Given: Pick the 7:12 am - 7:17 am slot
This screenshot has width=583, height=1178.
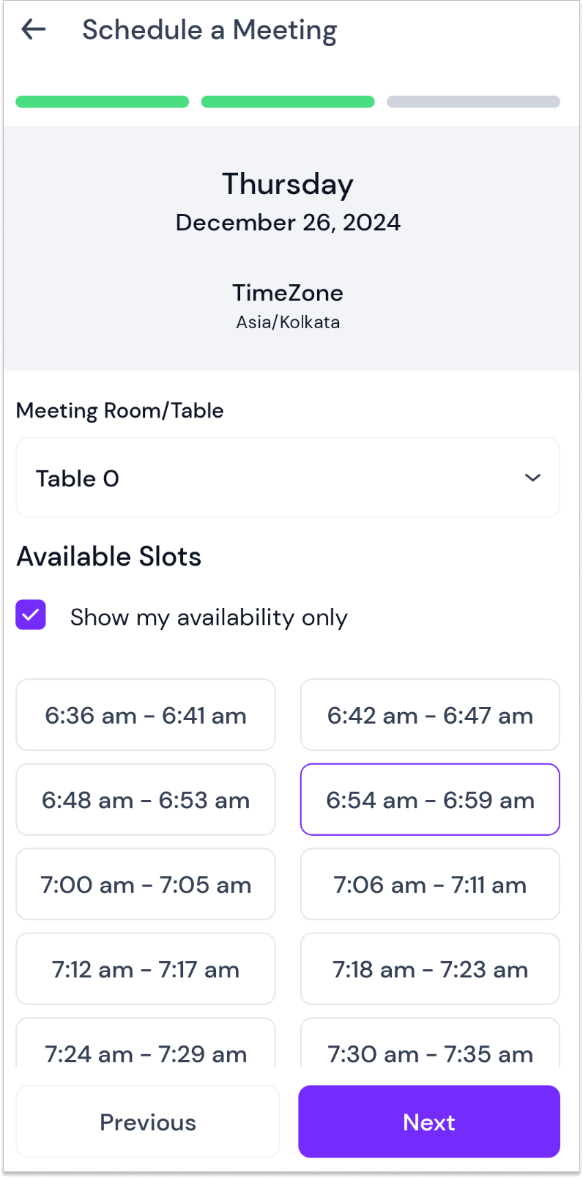Looking at the screenshot, I should pos(146,969).
